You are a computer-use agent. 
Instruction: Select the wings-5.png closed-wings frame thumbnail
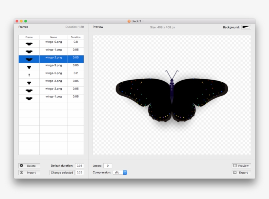[29, 74]
